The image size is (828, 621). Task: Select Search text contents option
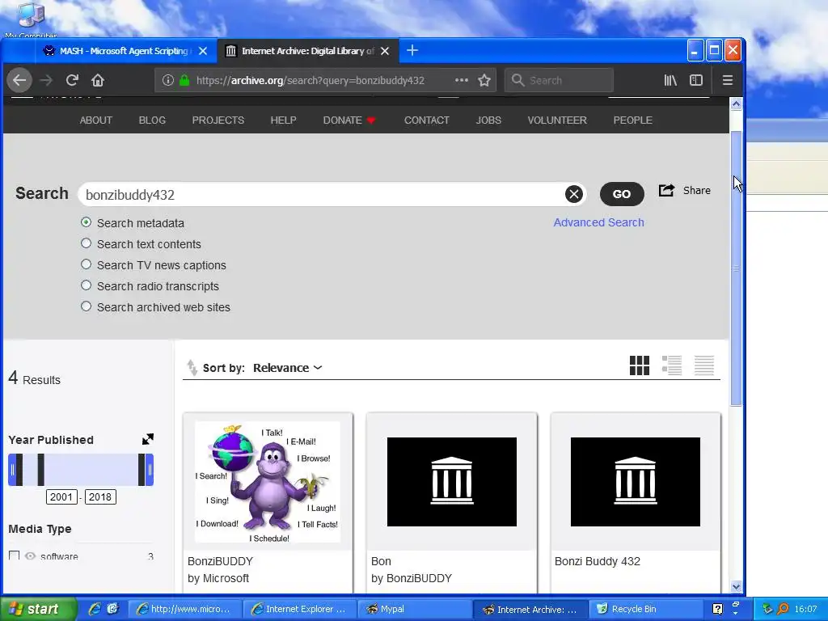86,243
